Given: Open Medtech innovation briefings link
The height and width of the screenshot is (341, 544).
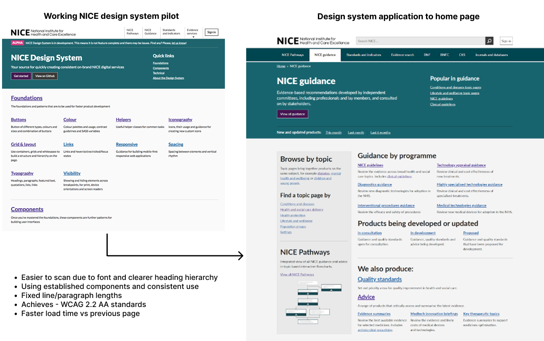Looking at the screenshot, I should 434,314.
